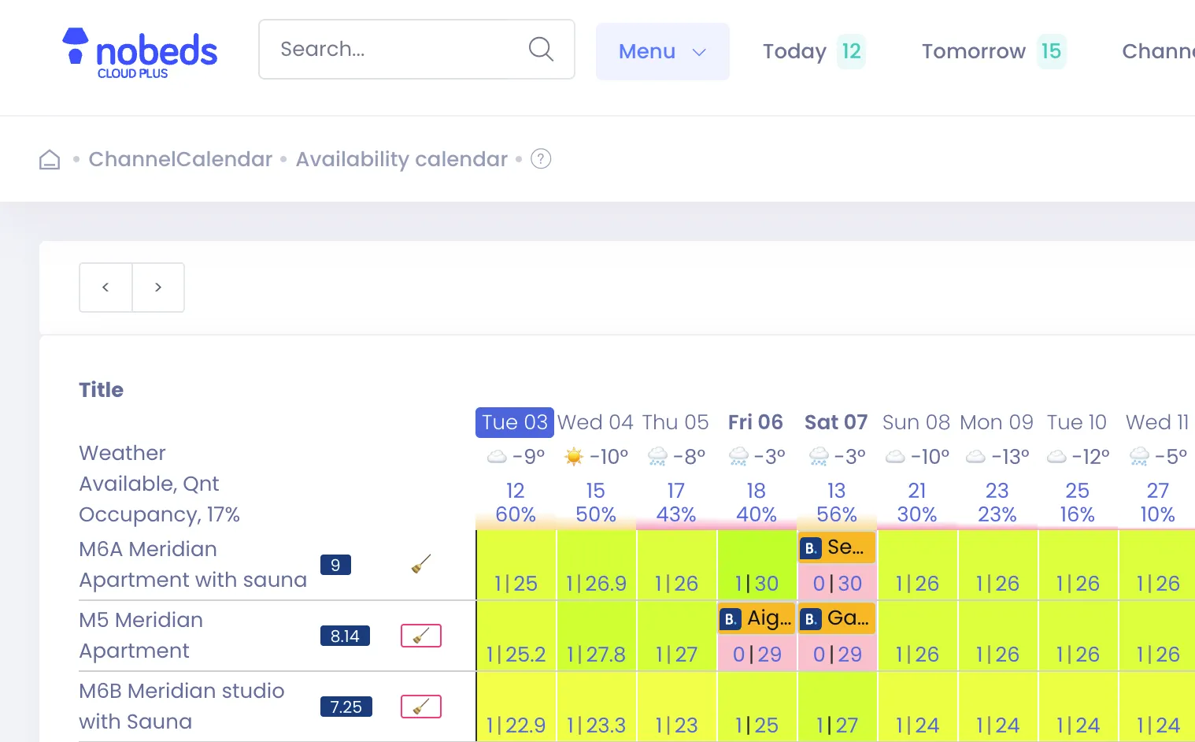Click the Availability calendar breadcrumb link

pos(401,159)
